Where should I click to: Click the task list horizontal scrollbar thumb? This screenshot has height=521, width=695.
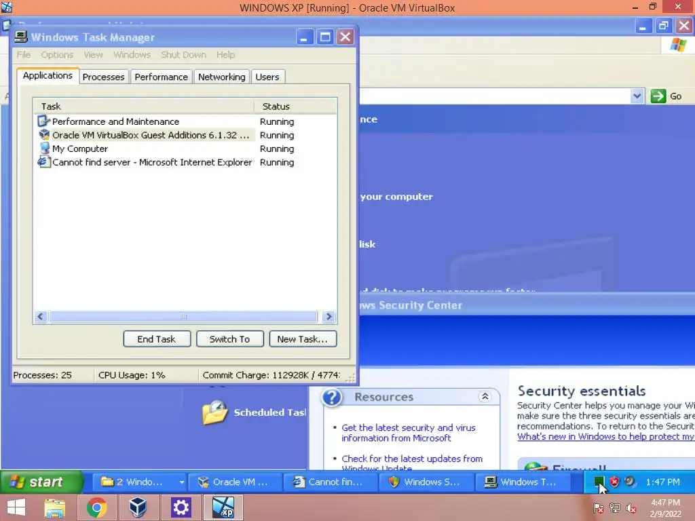[x=183, y=316]
